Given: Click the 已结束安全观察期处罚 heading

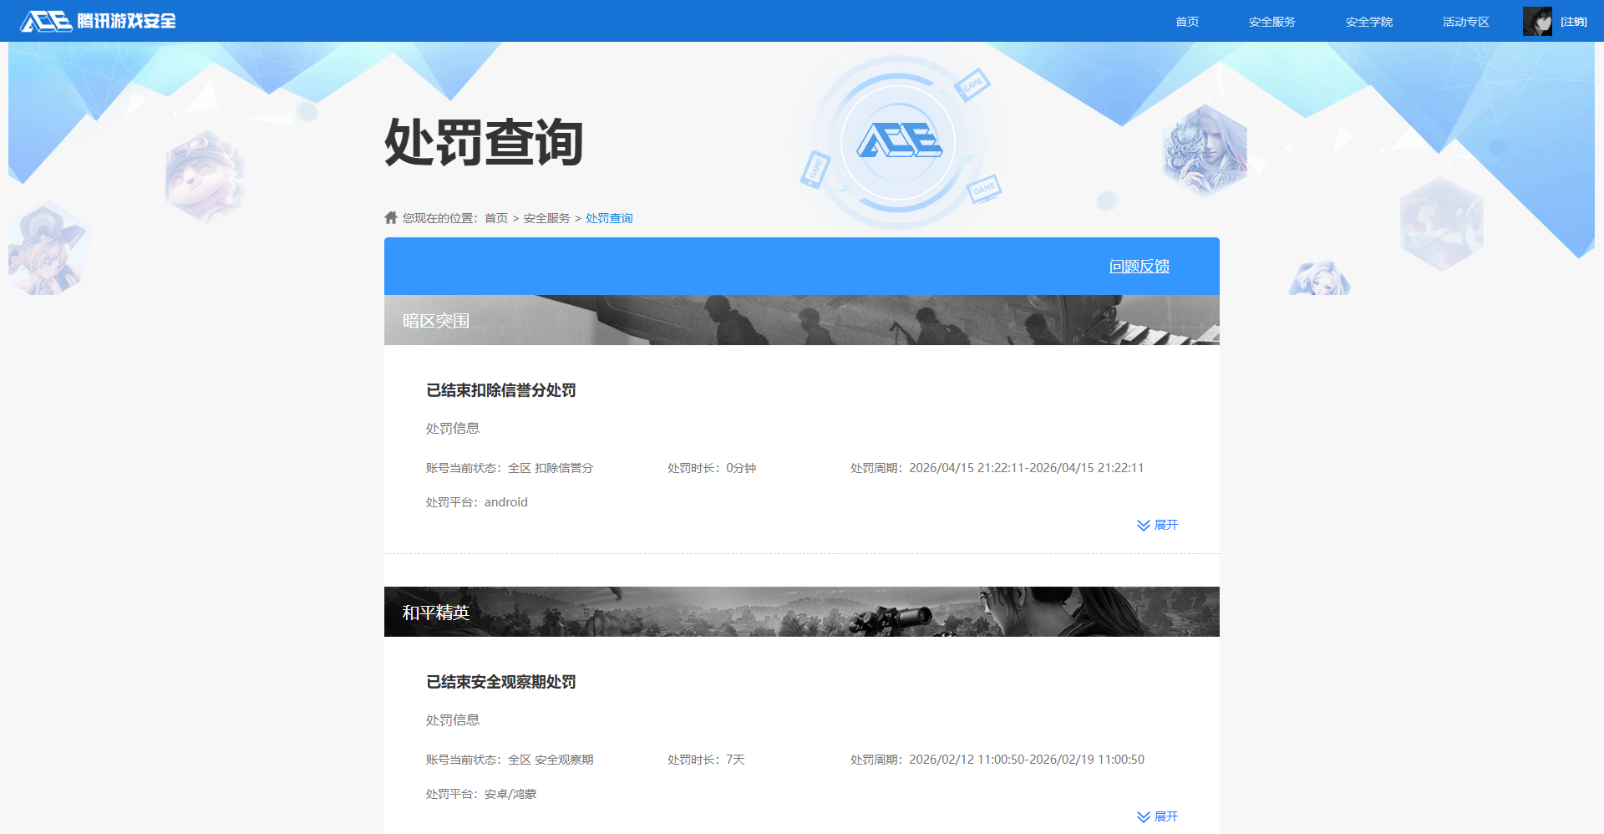Looking at the screenshot, I should (501, 682).
